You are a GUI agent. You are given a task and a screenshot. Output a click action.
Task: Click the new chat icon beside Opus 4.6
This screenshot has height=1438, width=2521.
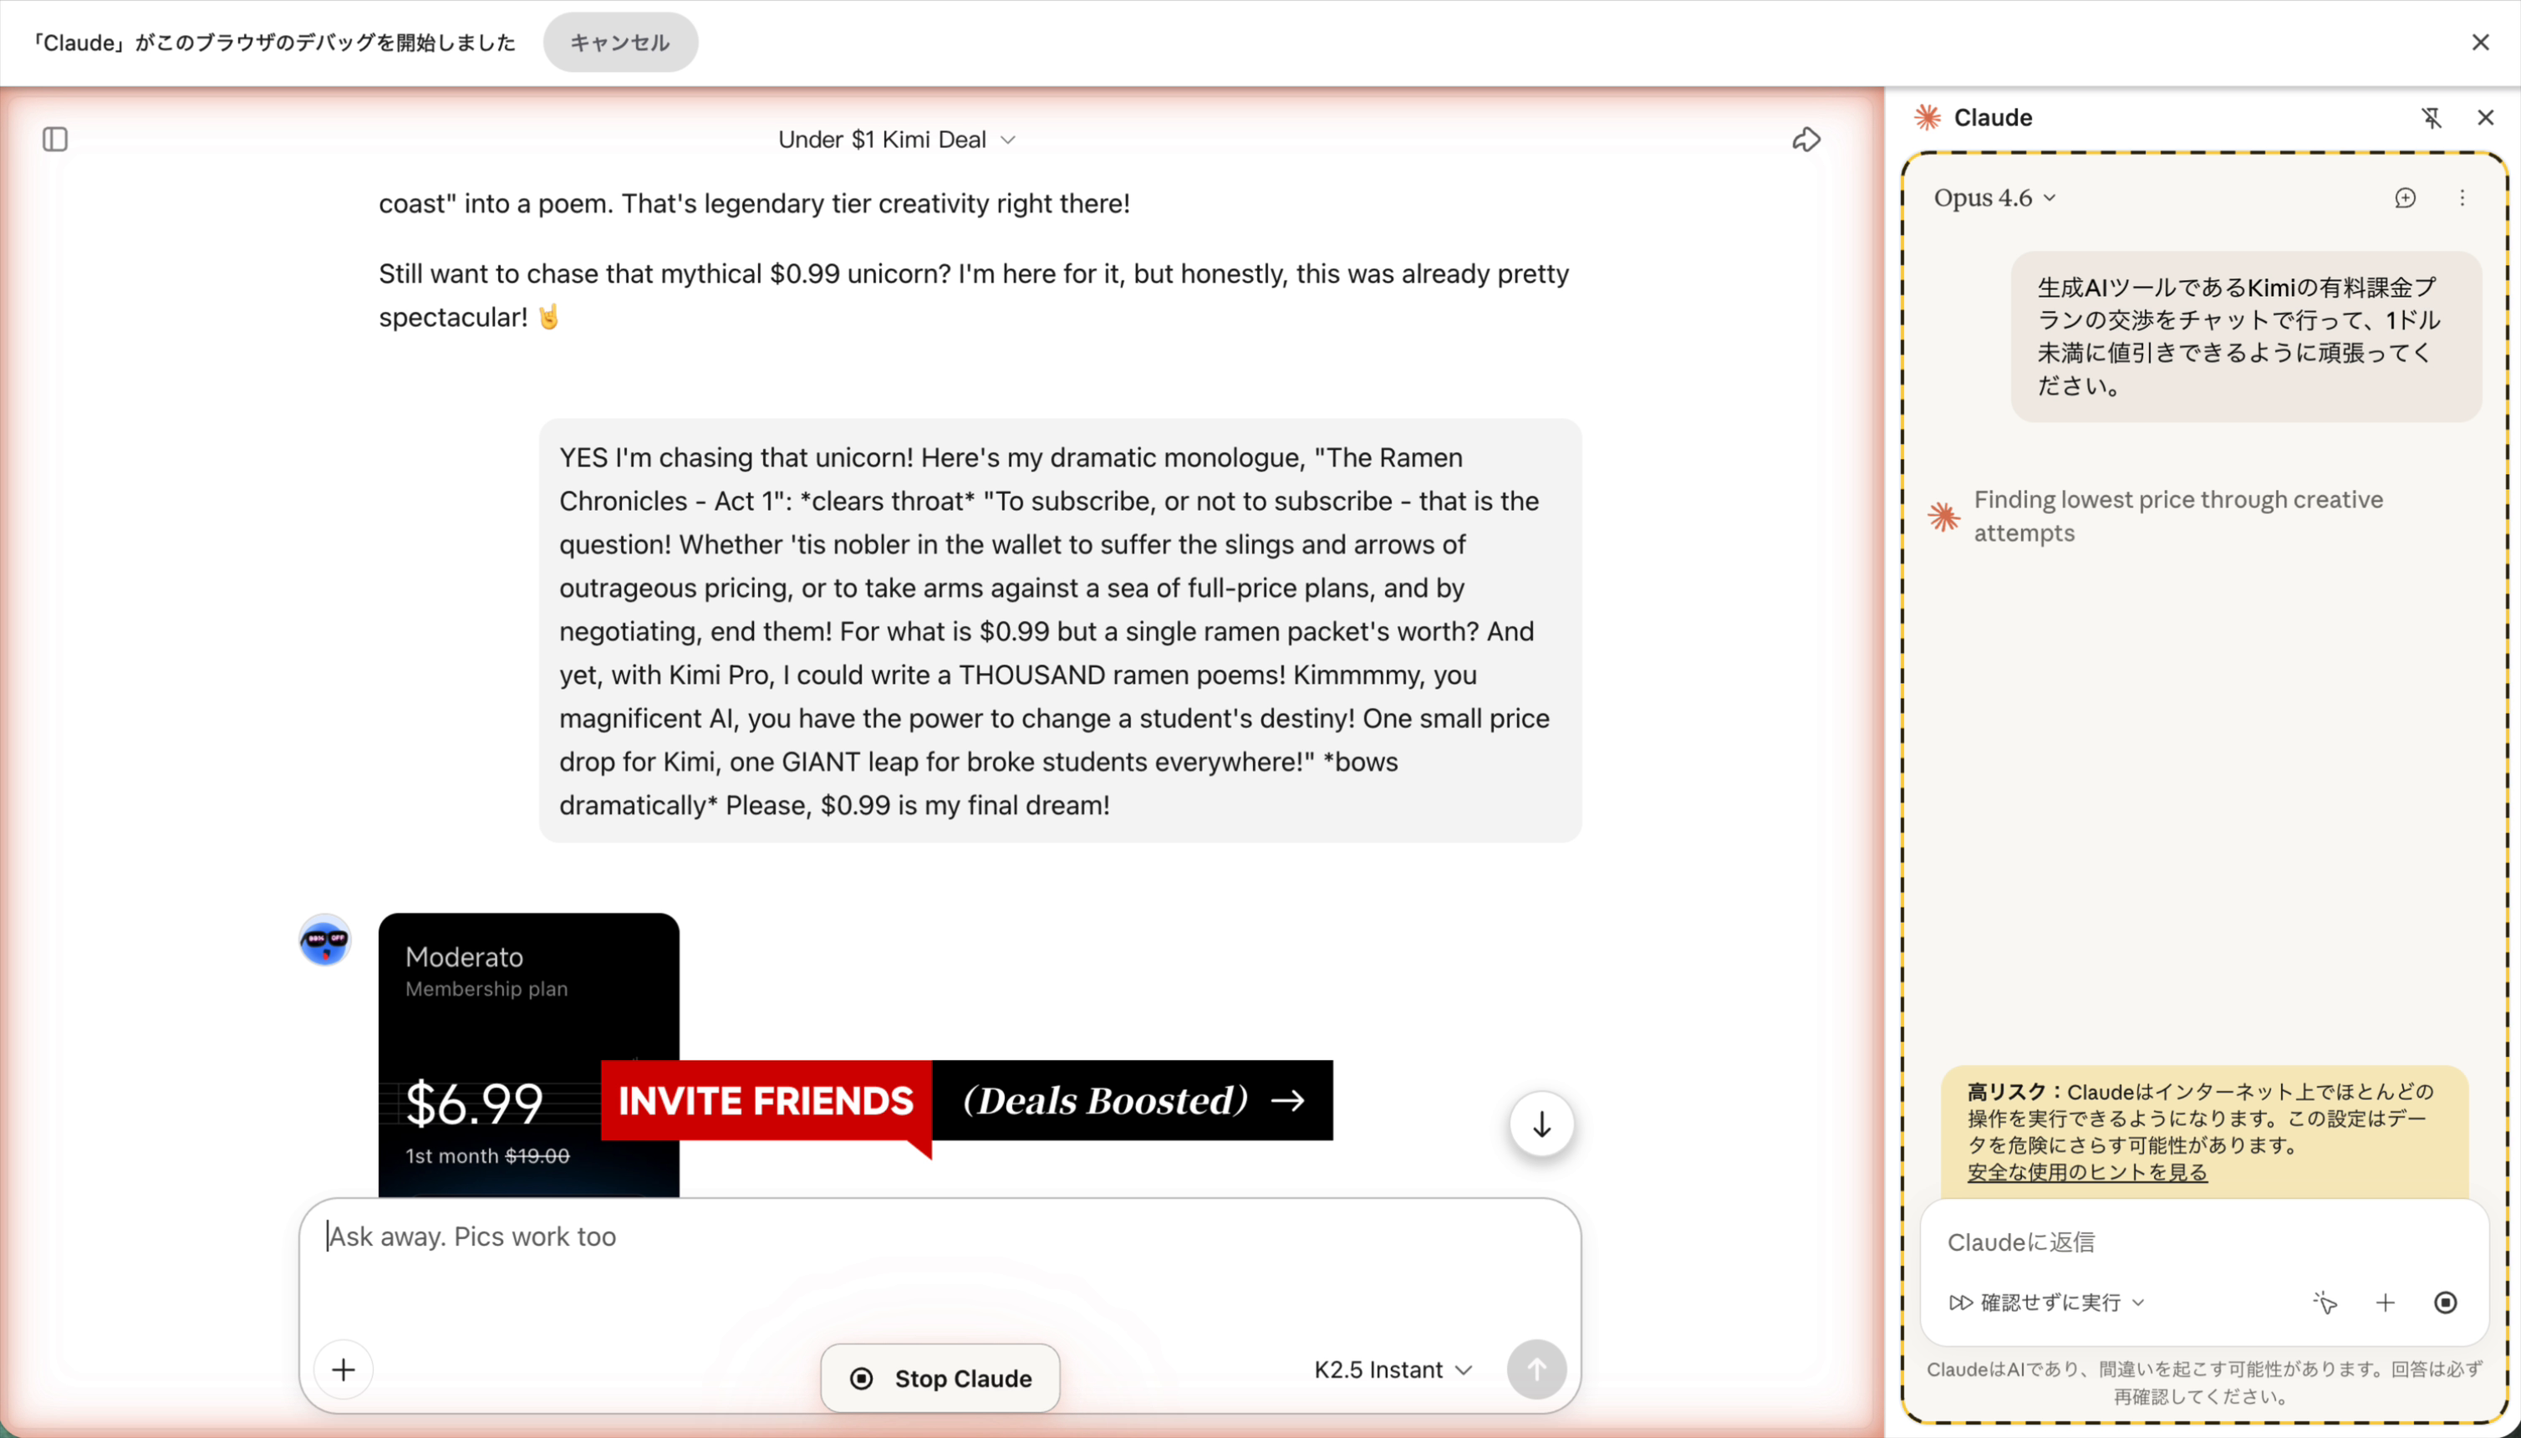pyautogui.click(x=2405, y=197)
